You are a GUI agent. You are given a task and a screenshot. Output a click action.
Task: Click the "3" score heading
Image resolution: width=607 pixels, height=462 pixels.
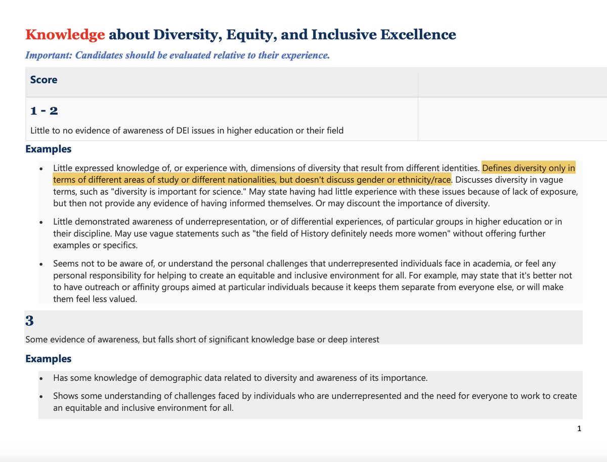click(29, 321)
